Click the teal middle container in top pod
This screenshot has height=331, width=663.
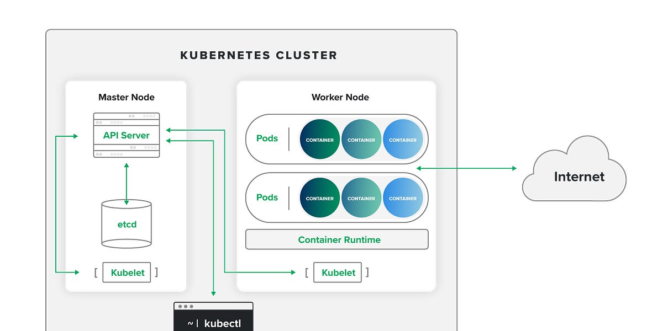(x=361, y=140)
